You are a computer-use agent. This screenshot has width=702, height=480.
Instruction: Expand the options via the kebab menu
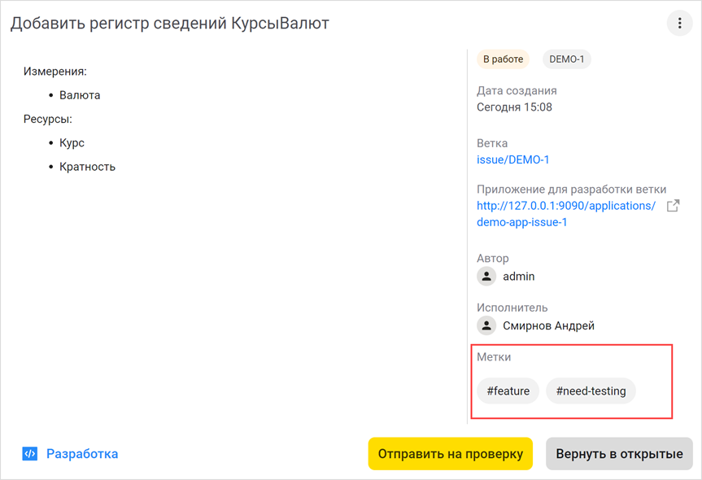click(x=679, y=23)
